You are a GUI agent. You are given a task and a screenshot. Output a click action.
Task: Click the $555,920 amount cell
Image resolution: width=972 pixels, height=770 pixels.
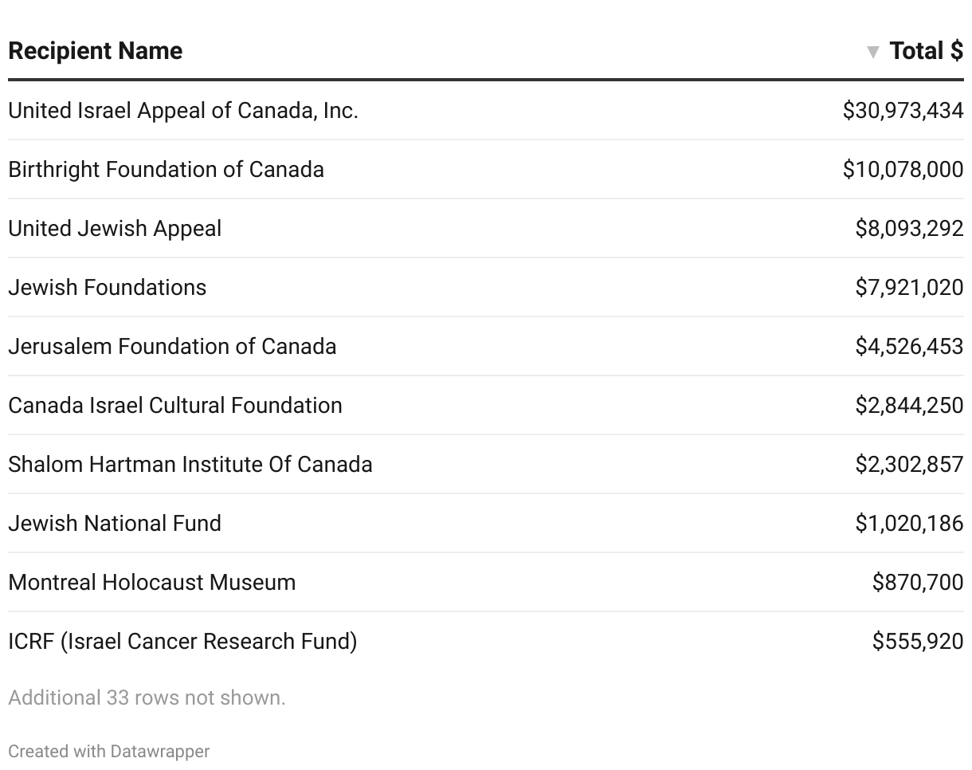918,641
